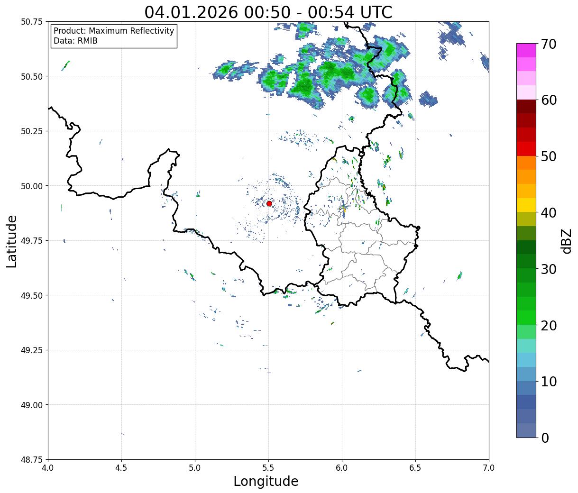Click the red radar site marker
Image resolution: width=578 pixels, height=493 pixels.
click(269, 203)
